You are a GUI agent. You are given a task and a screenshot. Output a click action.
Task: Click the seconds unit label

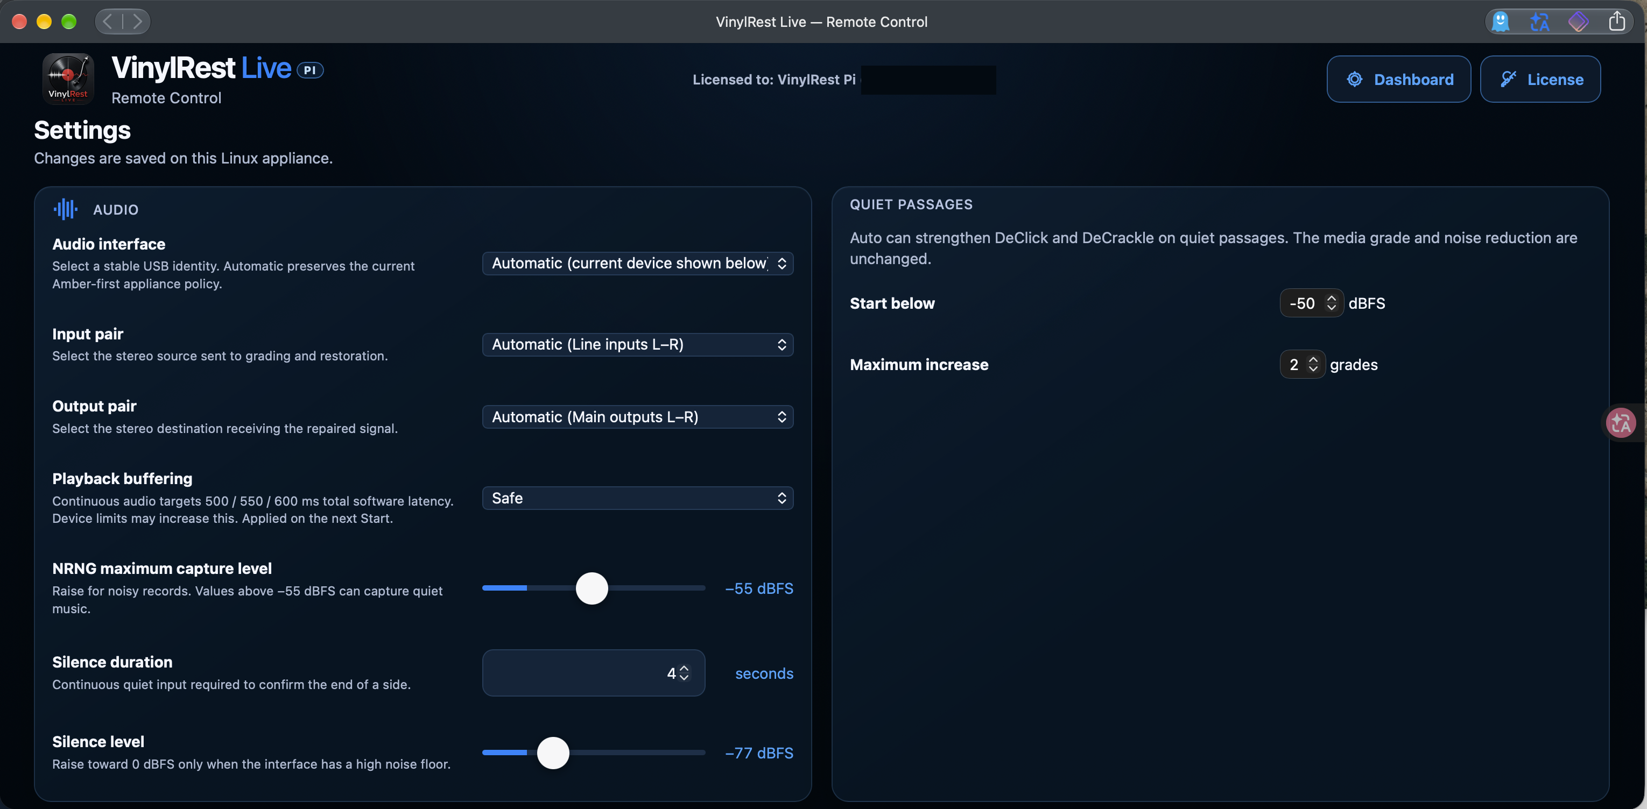(764, 673)
